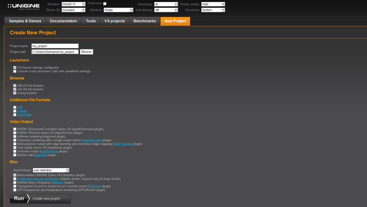The image size is (367, 207).
Task: Enable Monitor wall checkbox
Action: tap(15, 155)
